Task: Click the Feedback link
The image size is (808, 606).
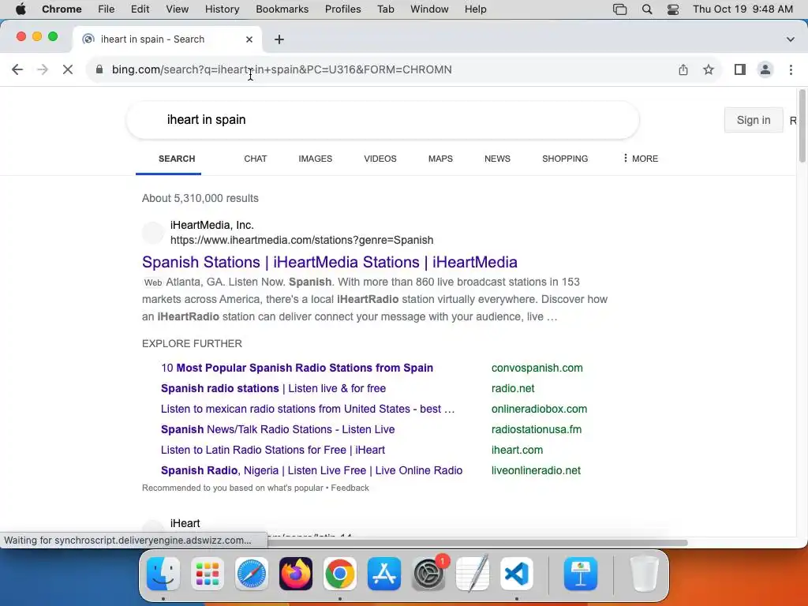Action: click(350, 488)
